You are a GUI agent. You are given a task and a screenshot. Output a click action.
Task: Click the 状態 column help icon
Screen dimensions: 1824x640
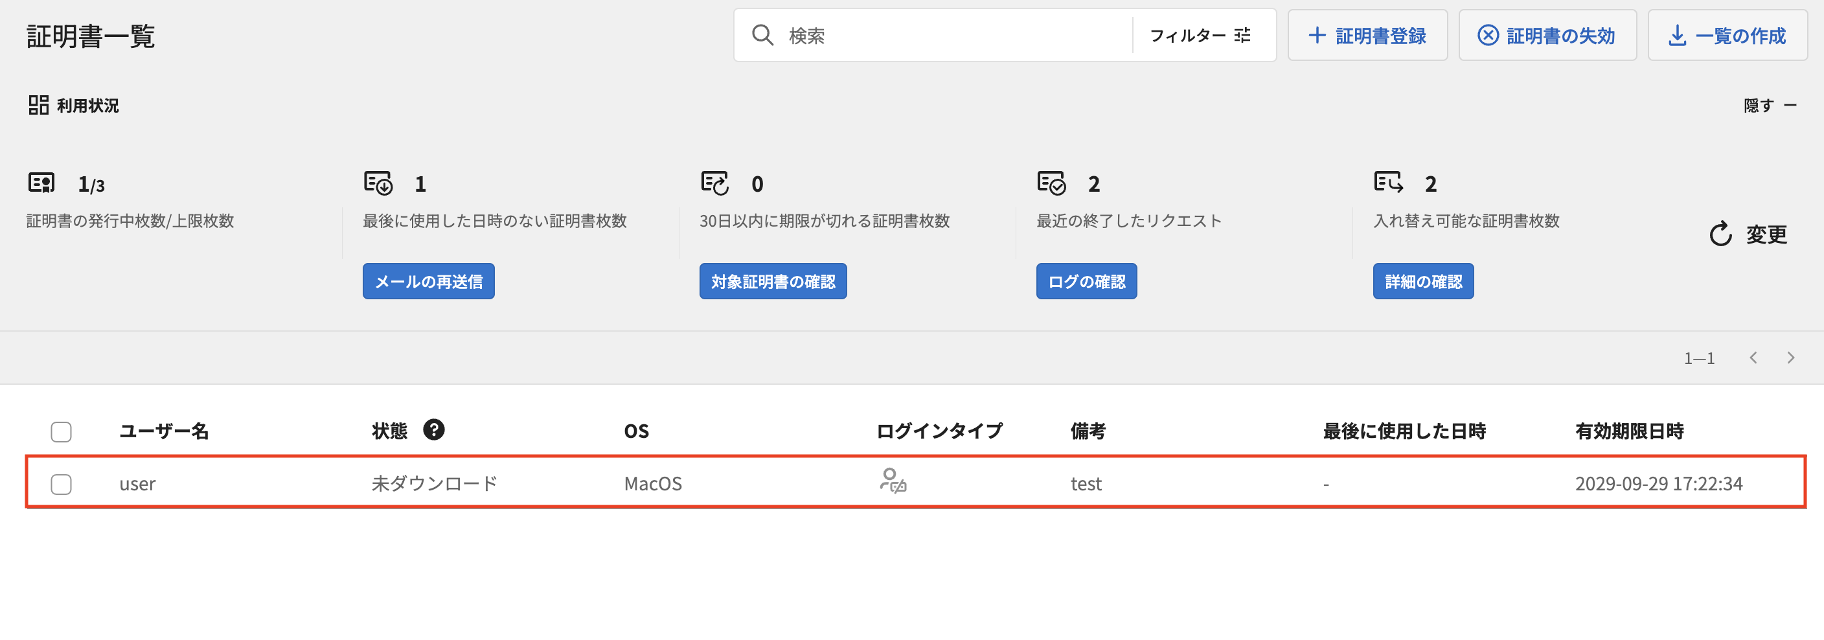(435, 429)
